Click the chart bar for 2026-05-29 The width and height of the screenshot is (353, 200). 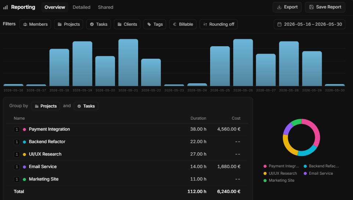coord(312,69)
